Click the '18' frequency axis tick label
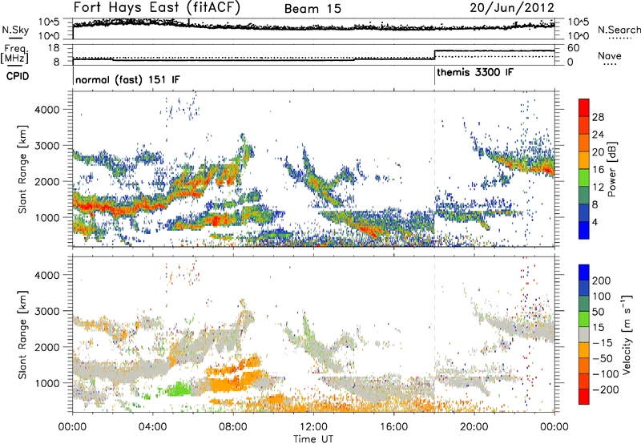 53,48
